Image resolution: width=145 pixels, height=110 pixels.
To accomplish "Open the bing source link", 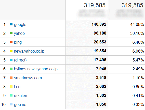I will pos(18,42).
